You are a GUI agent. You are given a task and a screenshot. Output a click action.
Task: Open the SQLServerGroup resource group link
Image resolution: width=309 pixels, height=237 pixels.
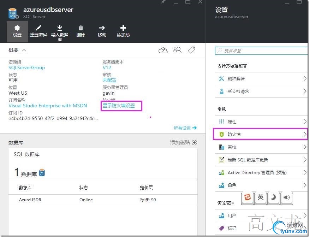(x=26, y=67)
